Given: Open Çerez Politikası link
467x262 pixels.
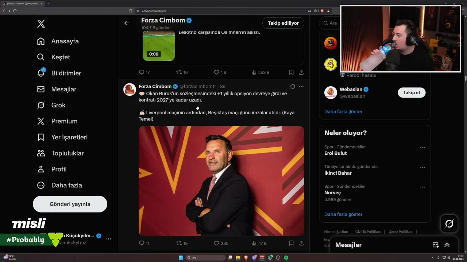Looking at the screenshot, I should 401,232.
